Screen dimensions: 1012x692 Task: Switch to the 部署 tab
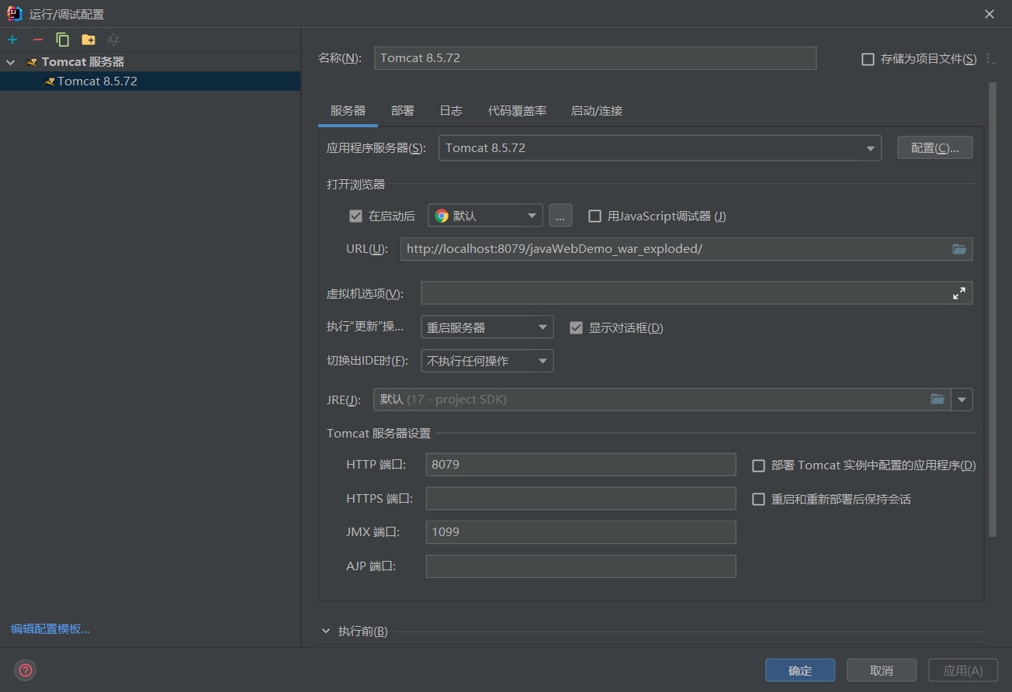[402, 111]
